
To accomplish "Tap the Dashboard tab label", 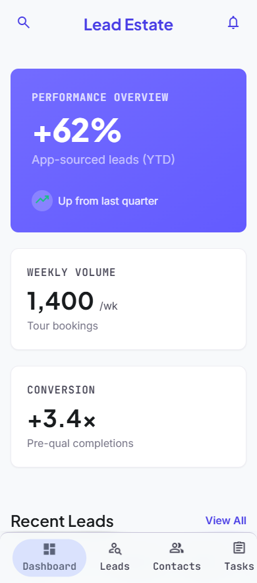I will (49, 566).
